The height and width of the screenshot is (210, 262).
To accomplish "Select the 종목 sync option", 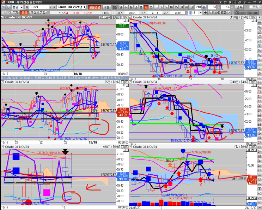I will click(24, 13).
